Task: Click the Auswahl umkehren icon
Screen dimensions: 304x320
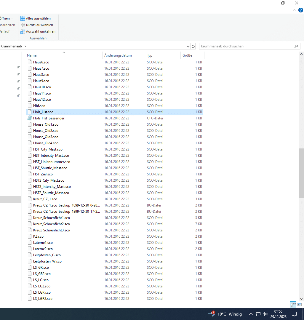Action: [x=23, y=31]
